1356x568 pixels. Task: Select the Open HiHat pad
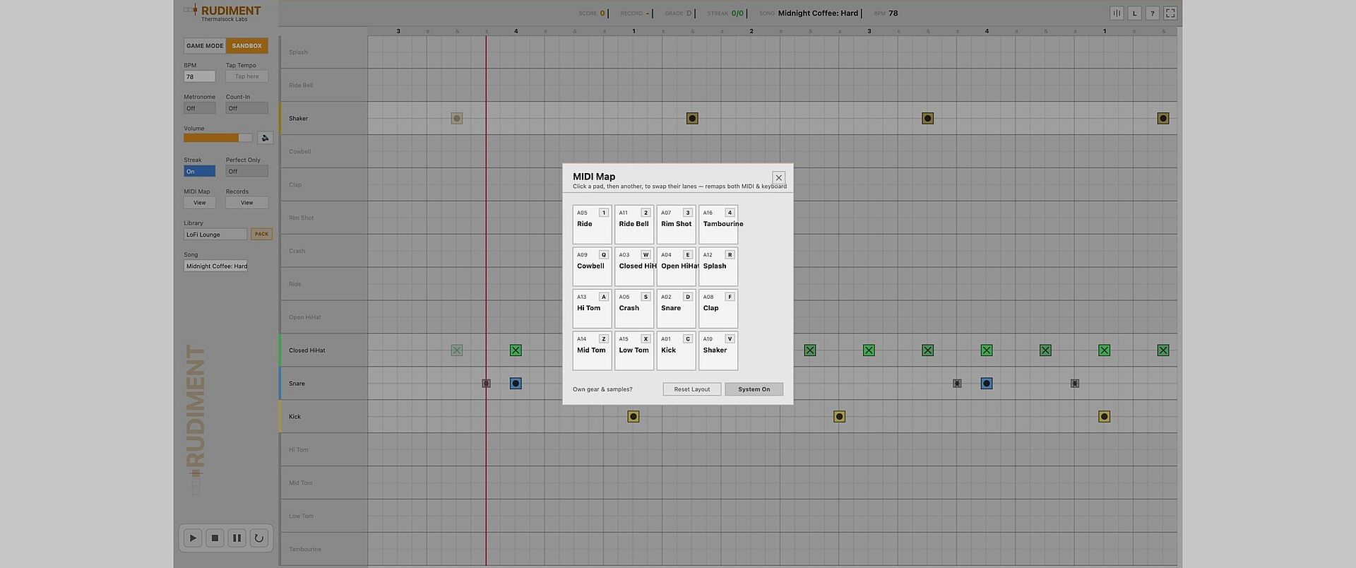pyautogui.click(x=676, y=266)
